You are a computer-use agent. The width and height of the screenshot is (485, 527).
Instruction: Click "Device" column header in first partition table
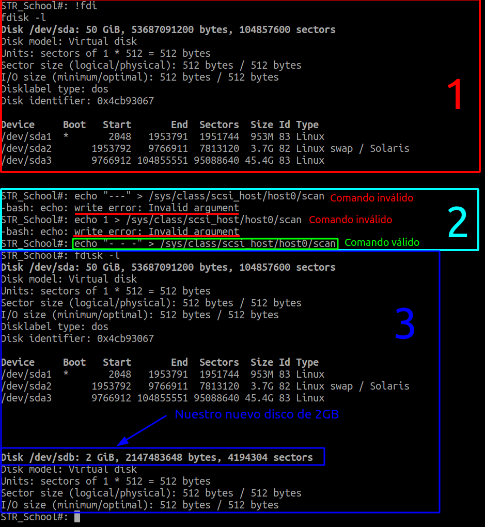(18, 125)
